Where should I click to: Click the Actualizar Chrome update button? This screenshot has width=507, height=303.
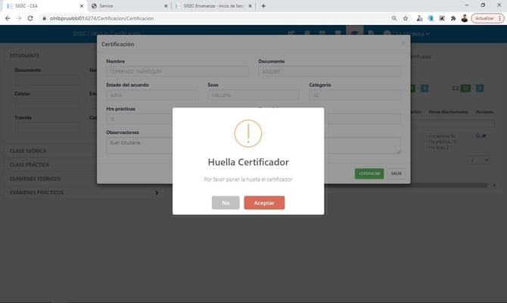coord(485,17)
